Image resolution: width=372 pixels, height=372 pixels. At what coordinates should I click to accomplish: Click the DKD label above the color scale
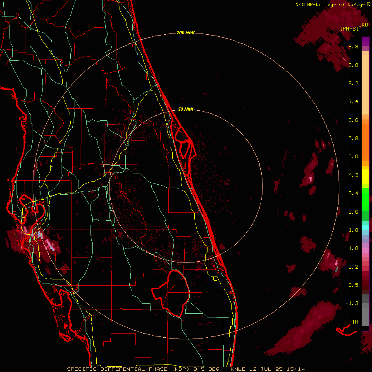click(363, 24)
